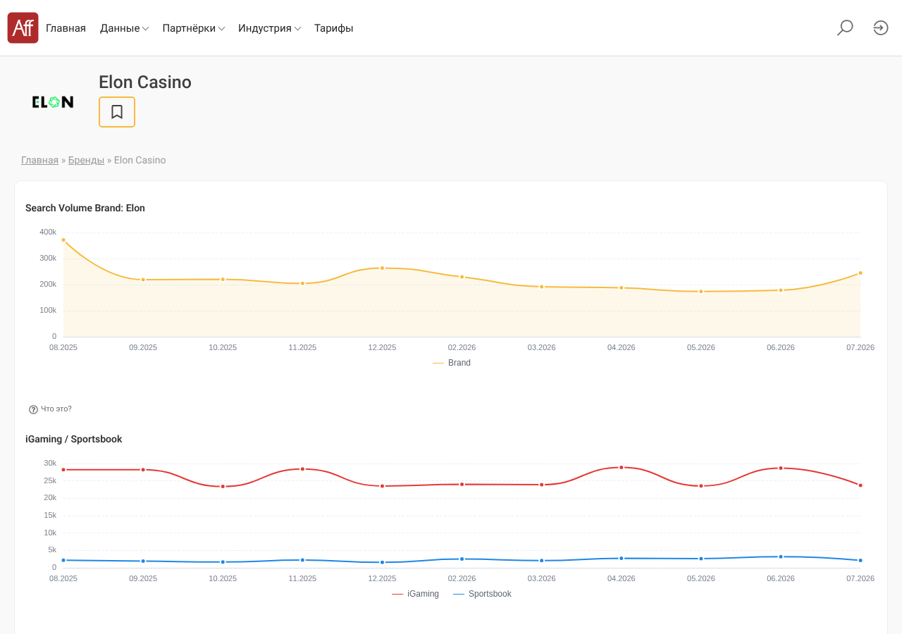
Task: Click the question mark help icon
Action: point(33,409)
